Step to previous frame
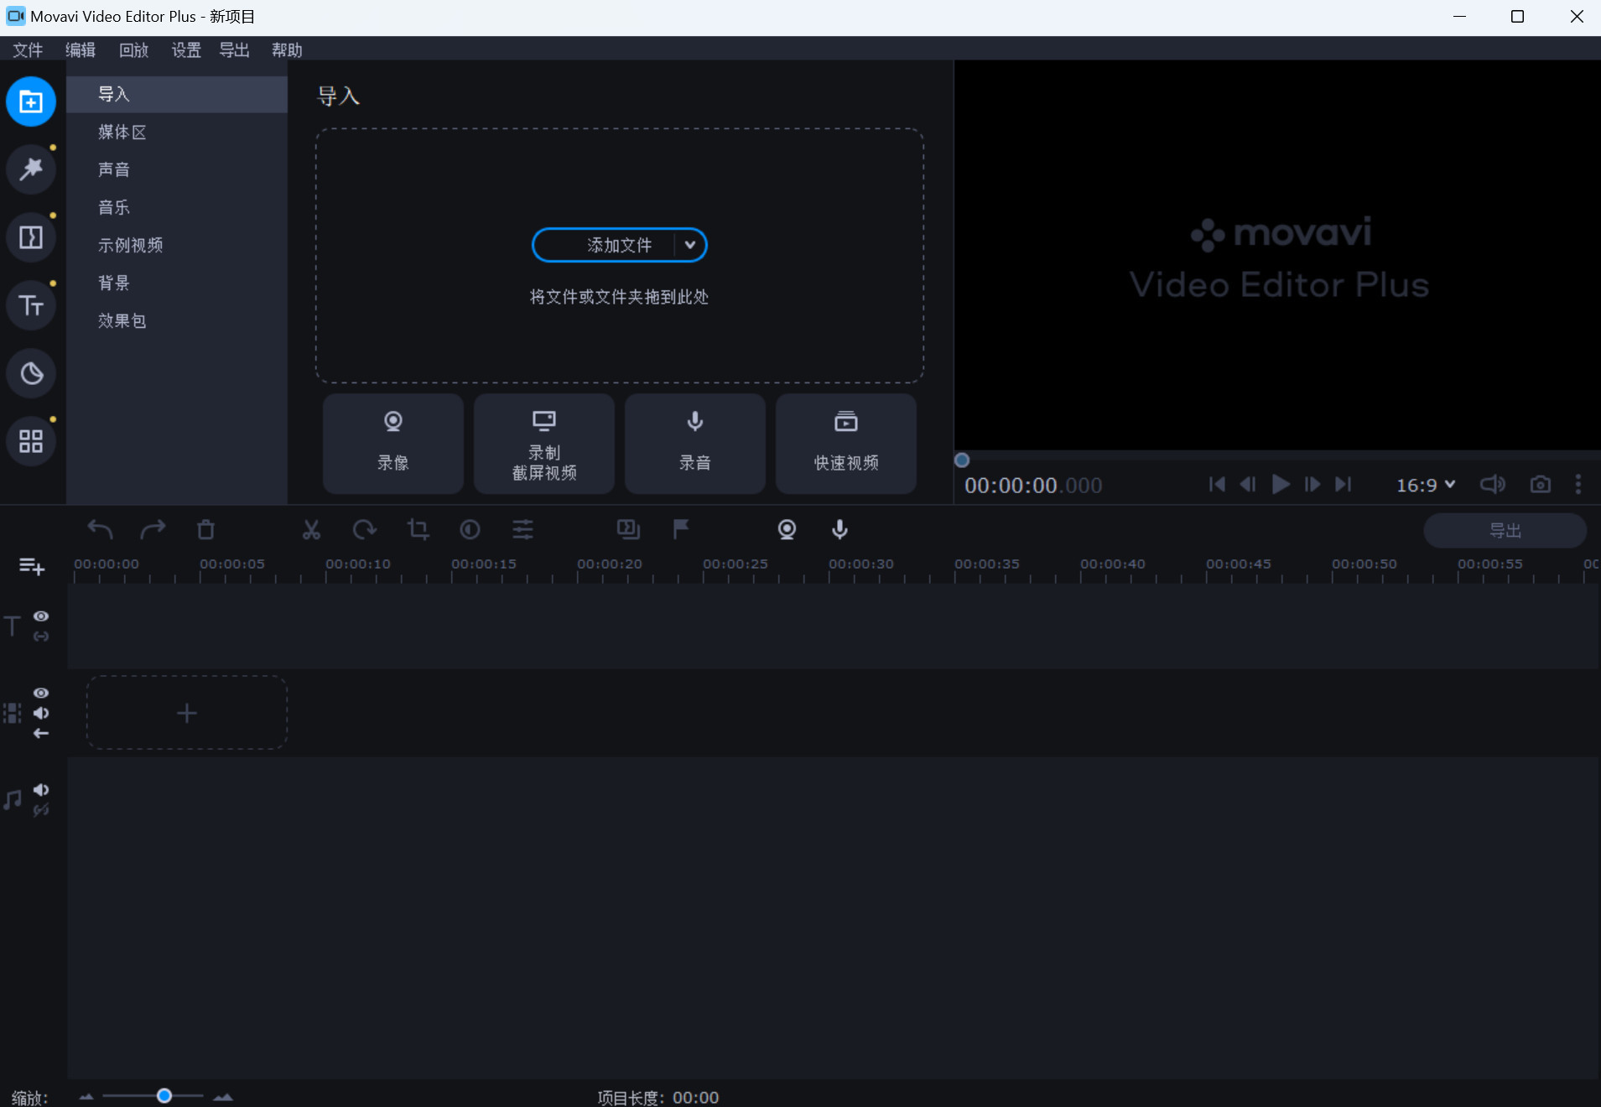The image size is (1601, 1107). coord(1248,485)
